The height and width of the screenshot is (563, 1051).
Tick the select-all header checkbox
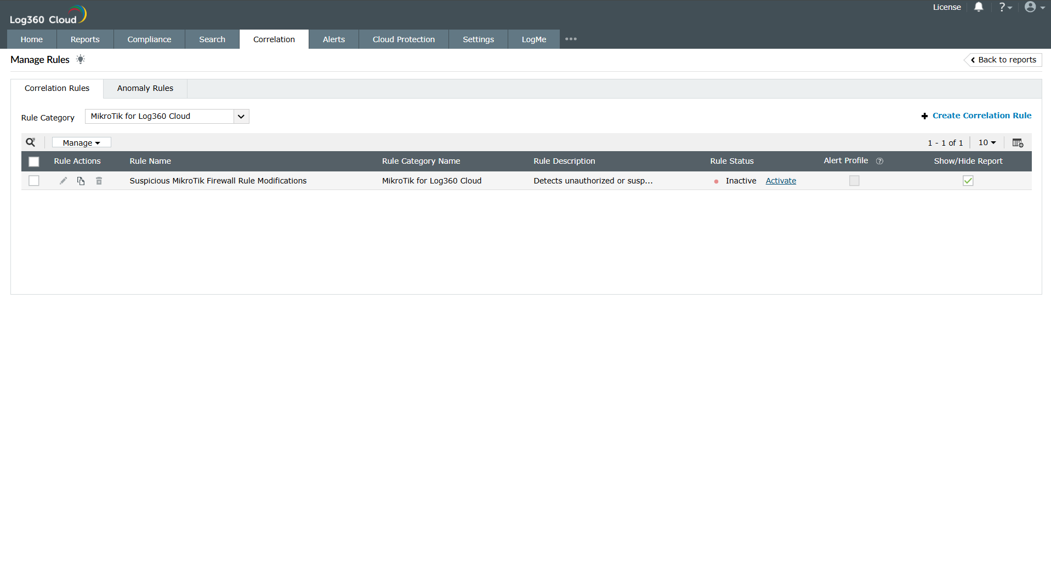[x=34, y=162]
